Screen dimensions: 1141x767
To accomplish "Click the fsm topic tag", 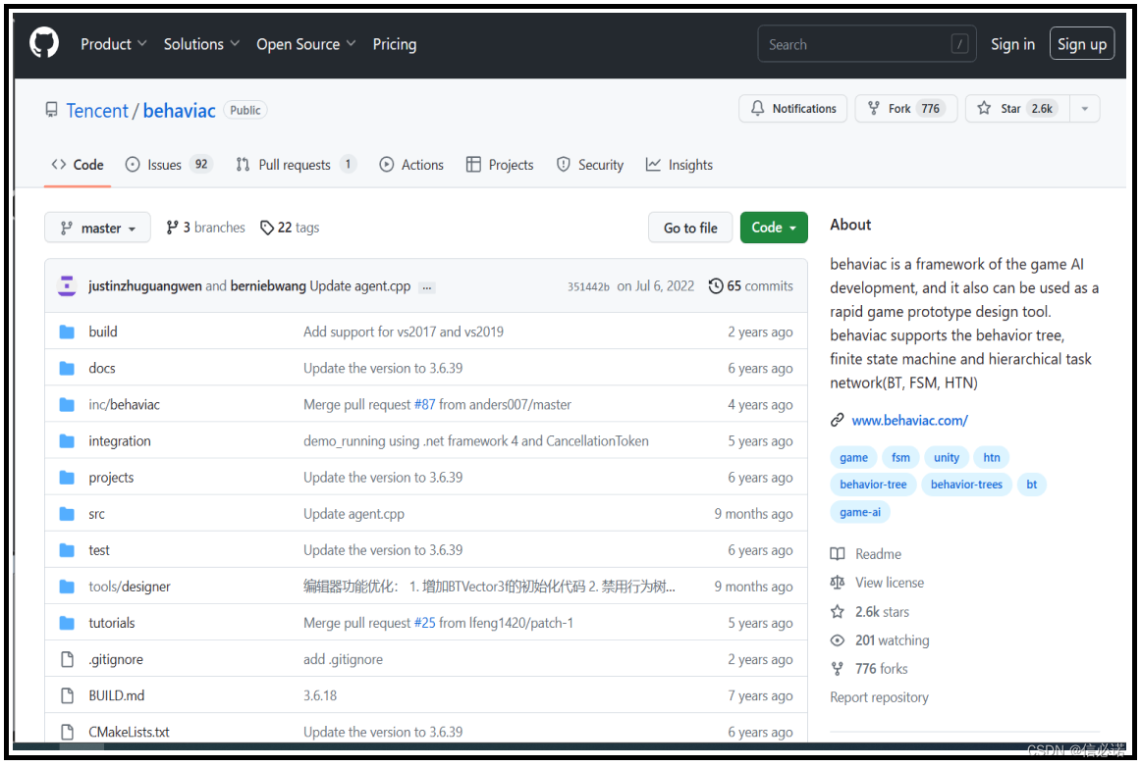I will coord(900,457).
